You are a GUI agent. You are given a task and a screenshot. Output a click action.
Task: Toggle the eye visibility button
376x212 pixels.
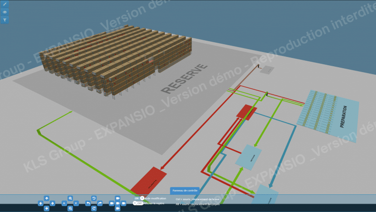(4, 12)
